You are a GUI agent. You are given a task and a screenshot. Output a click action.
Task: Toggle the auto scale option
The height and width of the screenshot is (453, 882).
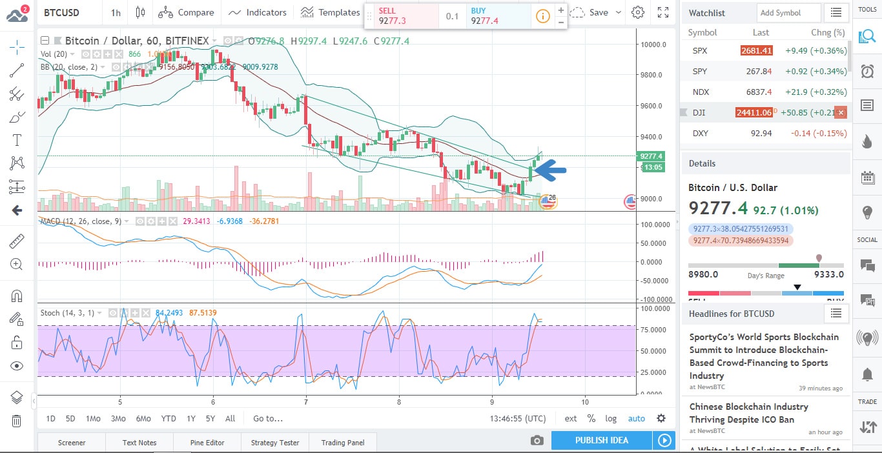637,418
